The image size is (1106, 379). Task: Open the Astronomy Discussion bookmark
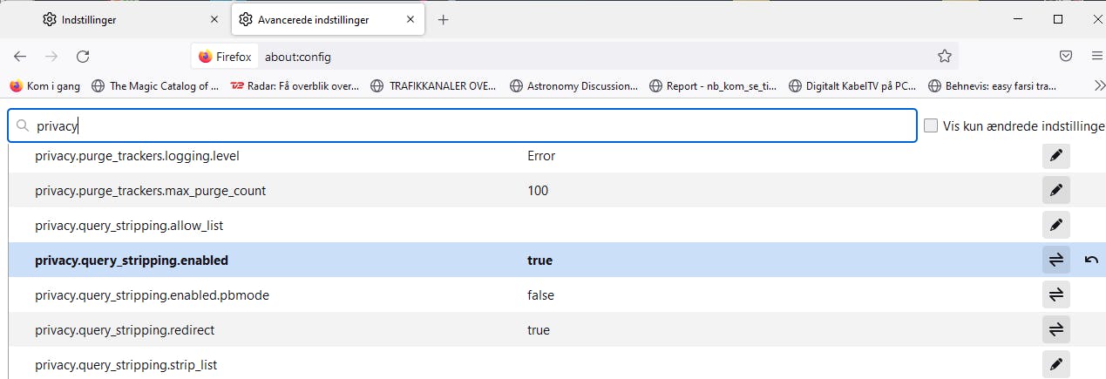tap(573, 85)
